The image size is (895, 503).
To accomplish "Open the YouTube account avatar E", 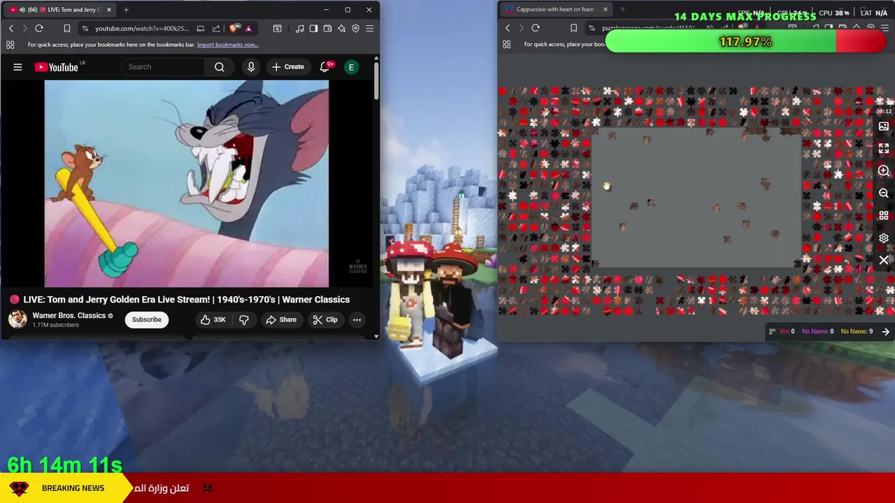I will [x=351, y=67].
